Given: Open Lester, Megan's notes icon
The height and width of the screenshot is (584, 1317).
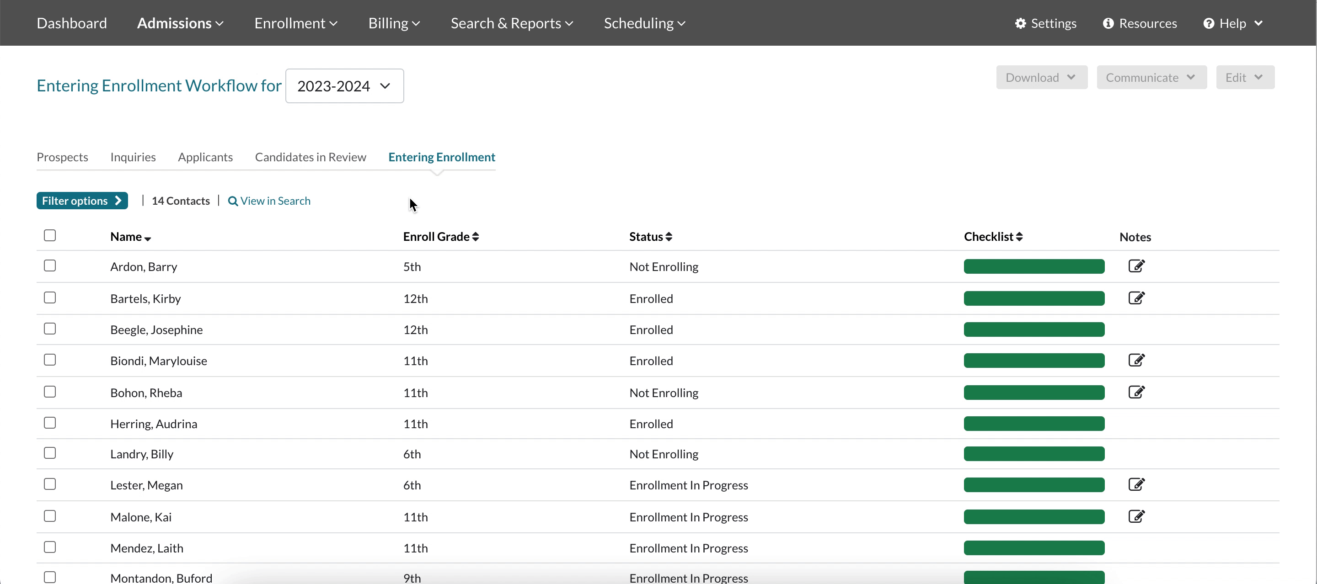Looking at the screenshot, I should click(x=1136, y=484).
